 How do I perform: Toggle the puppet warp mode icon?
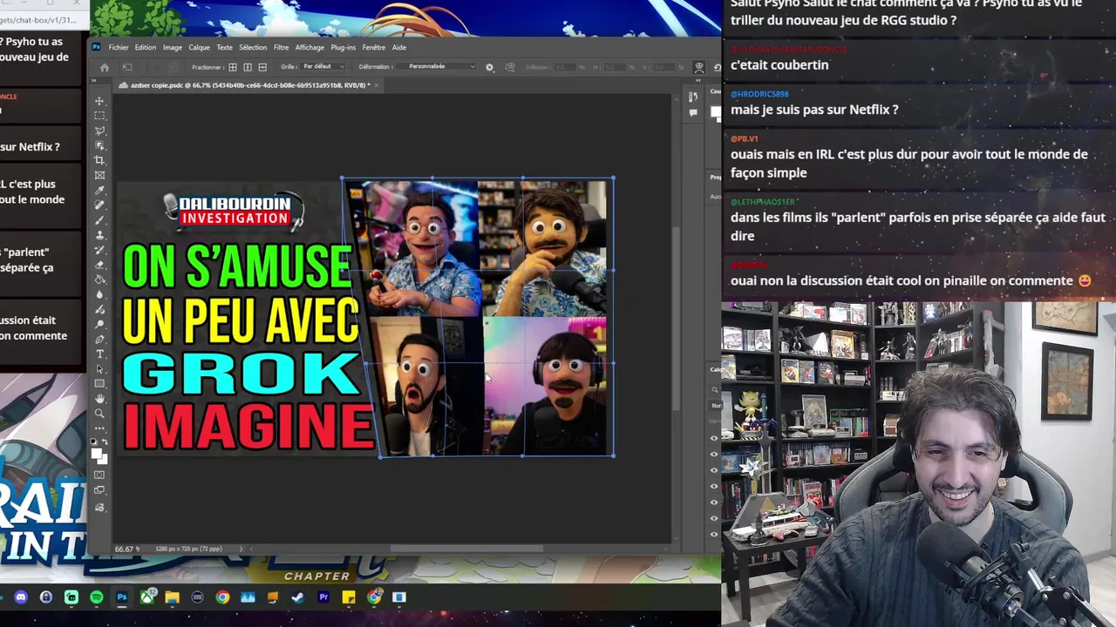(699, 67)
